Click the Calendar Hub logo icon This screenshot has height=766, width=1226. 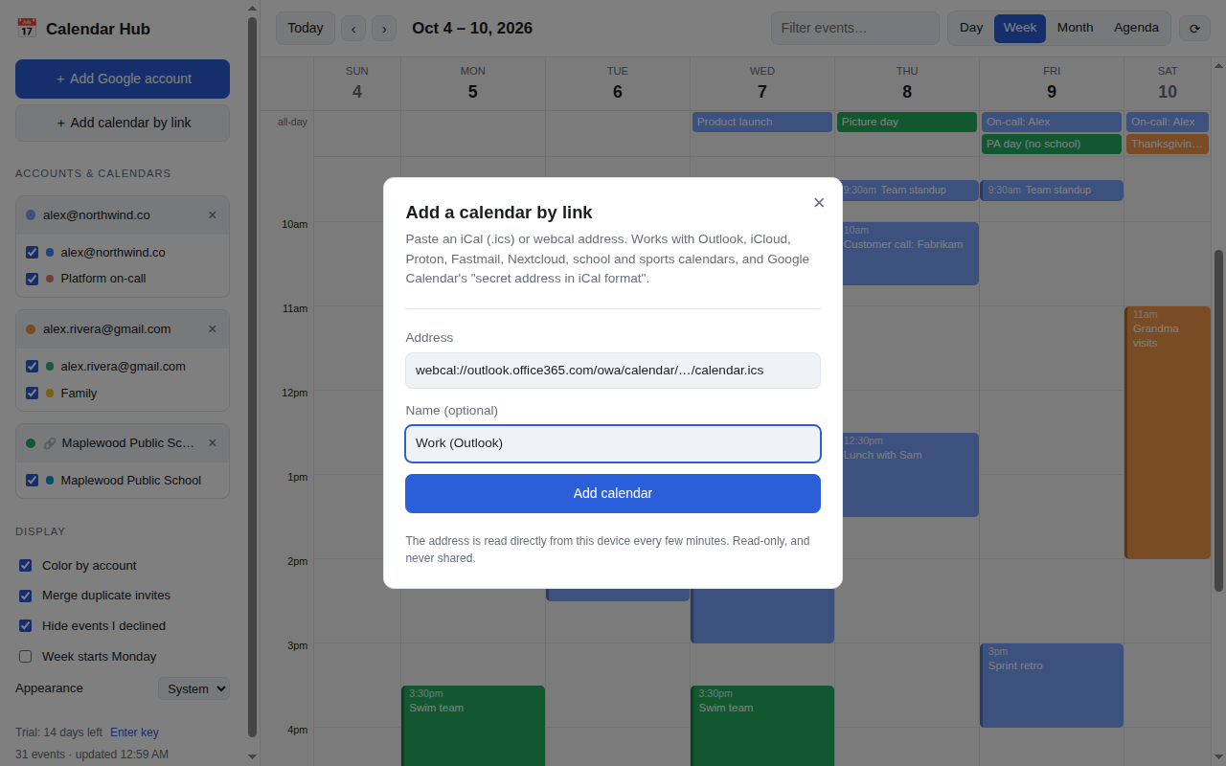(27, 29)
